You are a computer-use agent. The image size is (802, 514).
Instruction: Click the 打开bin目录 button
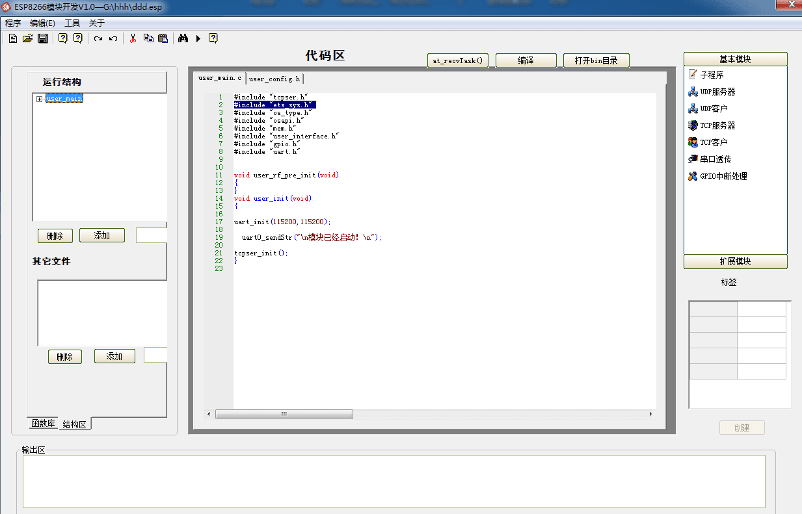596,60
